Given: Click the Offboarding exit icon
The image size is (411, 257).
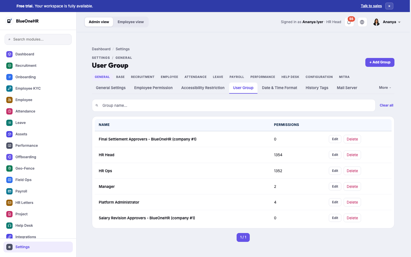Looking at the screenshot, I should [x=9, y=157].
